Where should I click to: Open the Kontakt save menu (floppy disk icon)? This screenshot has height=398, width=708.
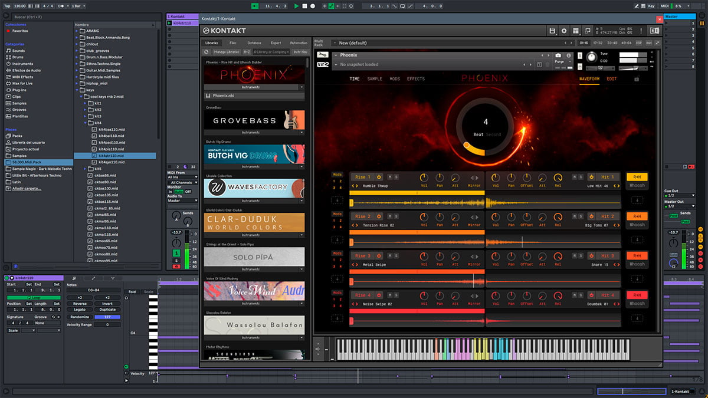click(552, 31)
